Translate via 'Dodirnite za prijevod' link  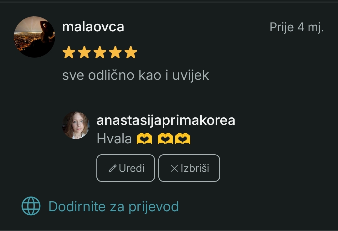coord(114,207)
